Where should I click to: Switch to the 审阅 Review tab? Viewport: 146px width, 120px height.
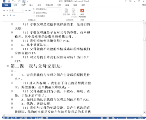click(75, 5)
